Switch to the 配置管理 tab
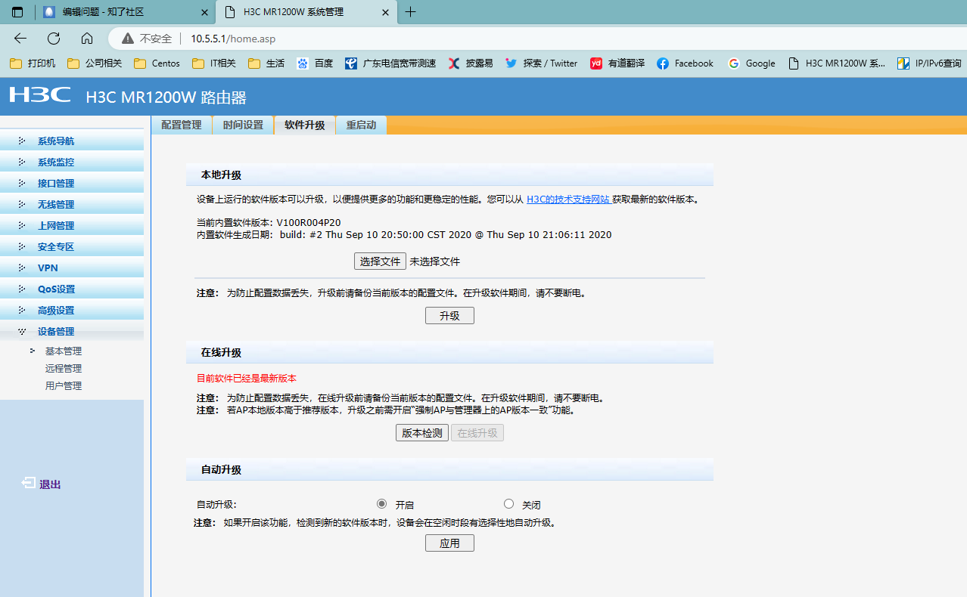This screenshot has height=597, width=967. (182, 125)
